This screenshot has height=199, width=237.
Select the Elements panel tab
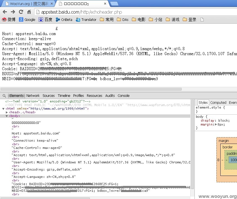[x=16, y=95]
